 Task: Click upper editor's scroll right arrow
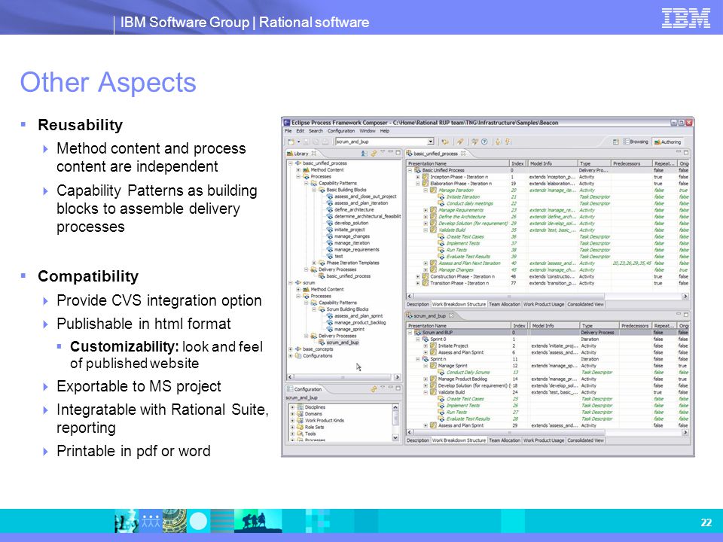(x=685, y=296)
